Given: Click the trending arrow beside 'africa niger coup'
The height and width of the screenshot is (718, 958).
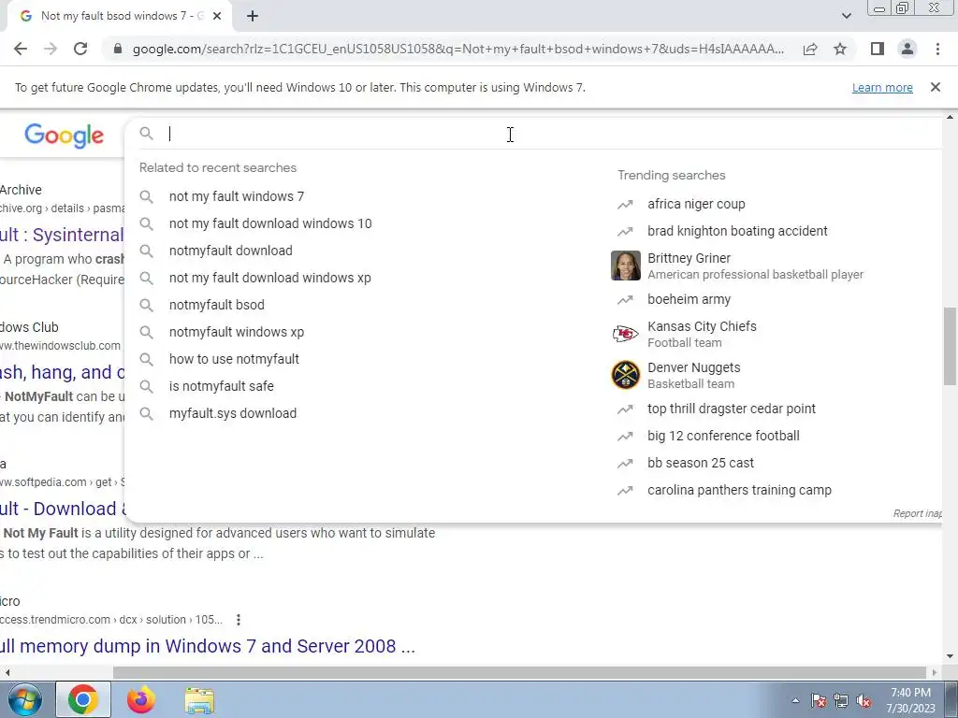Looking at the screenshot, I should coord(625,205).
